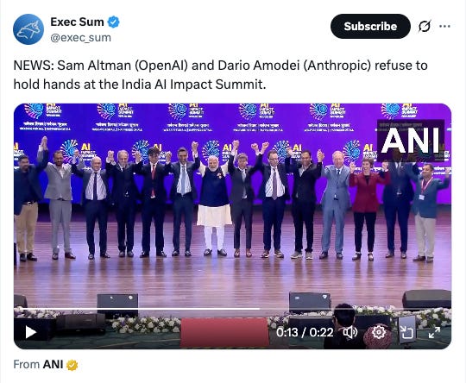The height and width of the screenshot is (383, 466).
Task: Click the blue verified badge next to Exec Sum
Action: tap(113, 22)
